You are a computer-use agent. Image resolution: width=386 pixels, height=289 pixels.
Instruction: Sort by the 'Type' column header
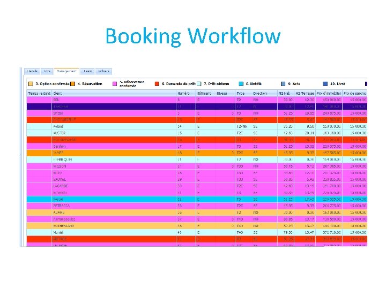243,93
